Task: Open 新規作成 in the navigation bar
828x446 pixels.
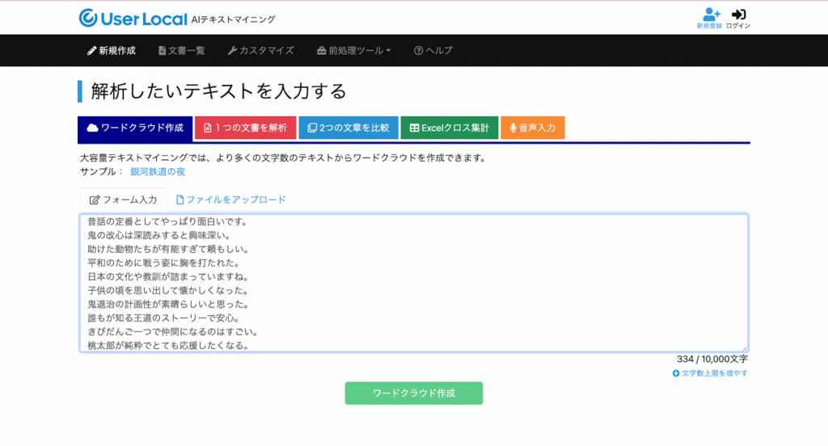Action: point(112,50)
